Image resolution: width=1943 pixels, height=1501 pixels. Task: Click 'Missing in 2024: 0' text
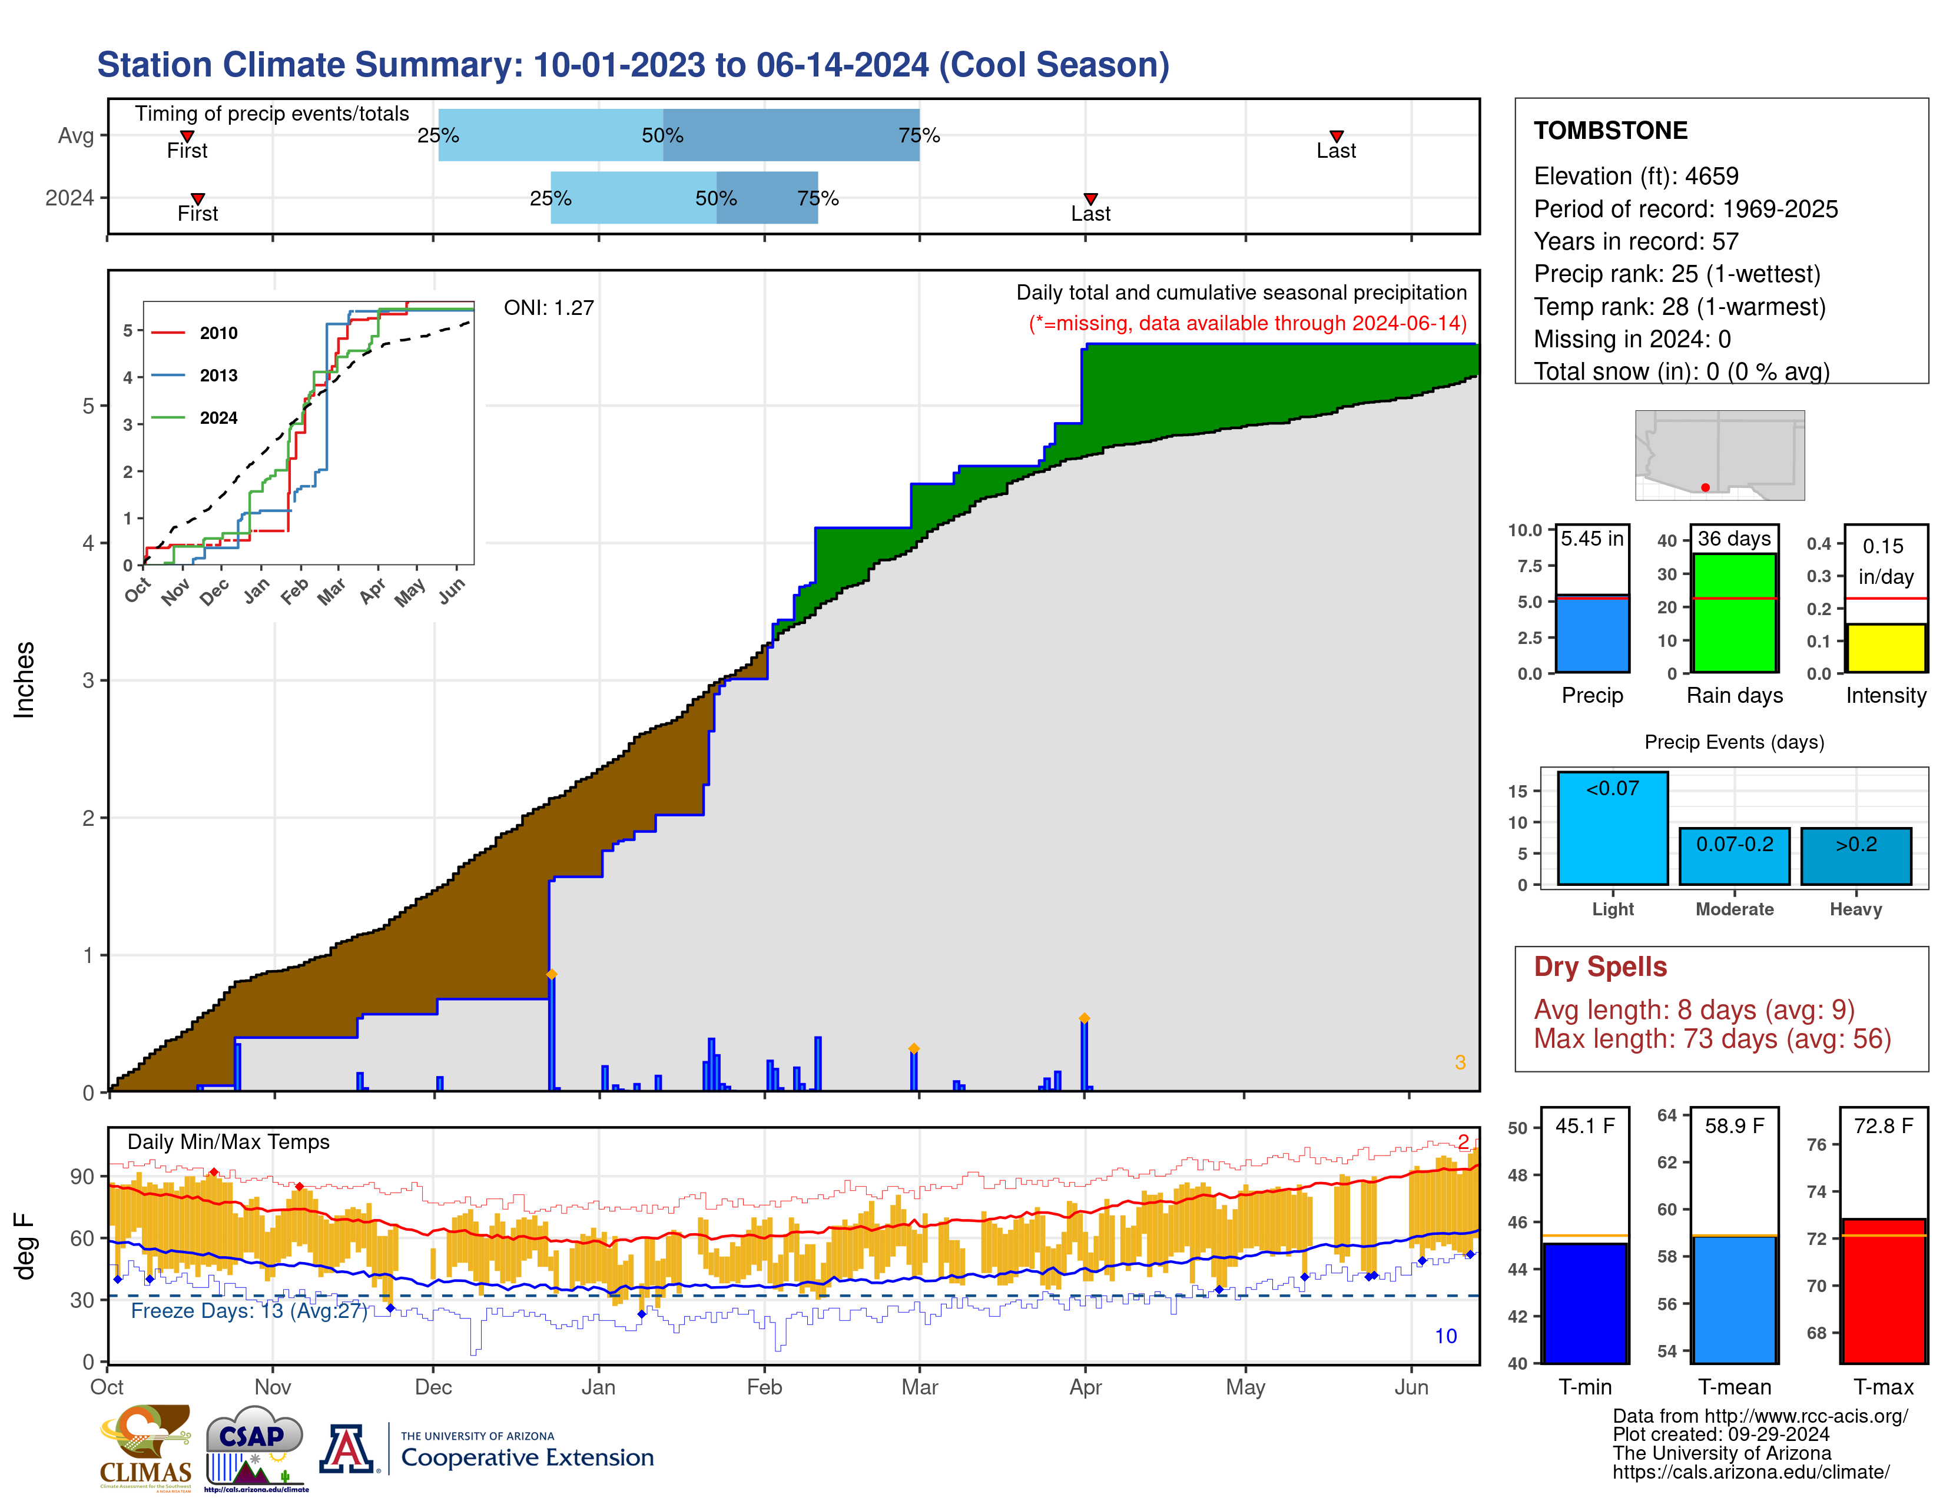(x=1633, y=339)
